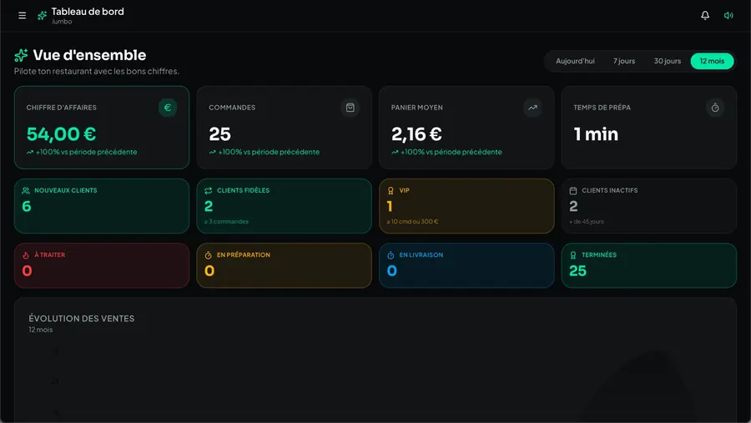
Task: Click the shopping bag icon in Commandes card
Action: [x=350, y=108]
